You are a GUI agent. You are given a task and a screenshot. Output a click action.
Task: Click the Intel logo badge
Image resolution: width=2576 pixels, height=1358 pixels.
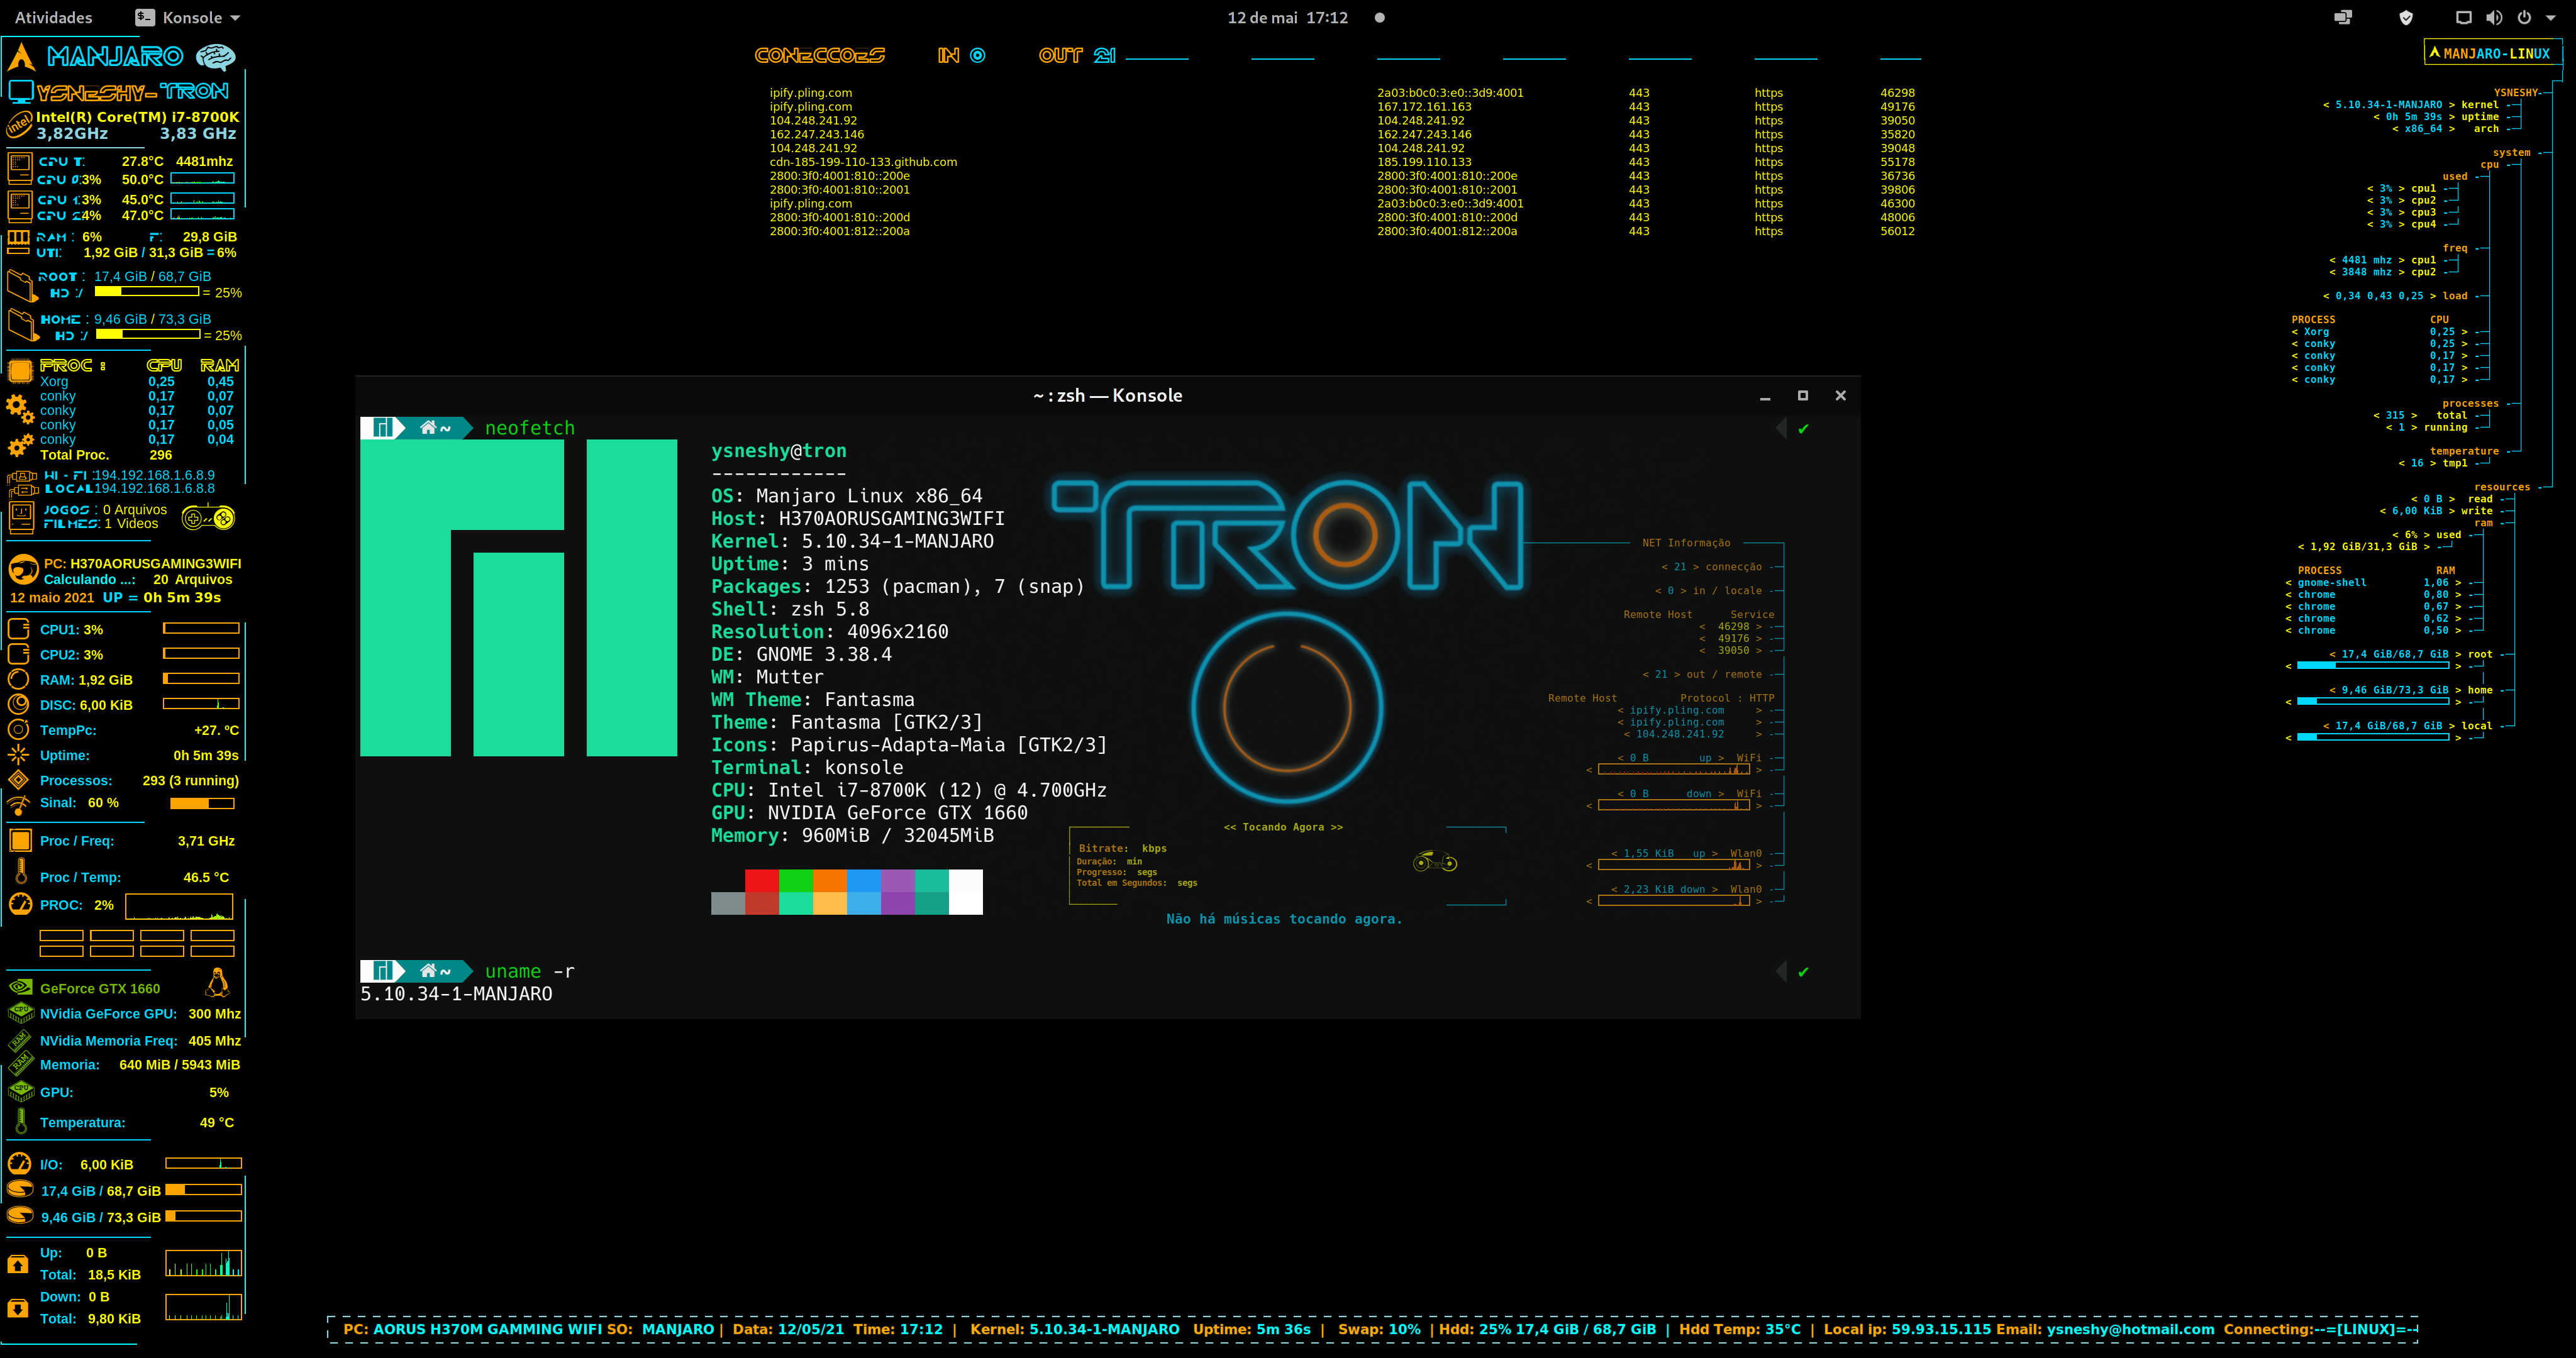20,125
